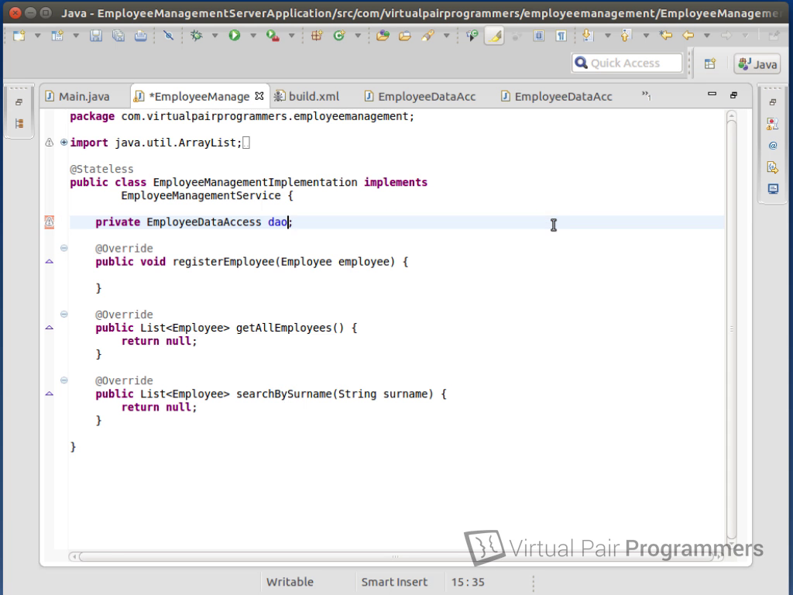Viewport: 793px width, 595px height.
Task: Restore the right minimized view stack
Action: point(773,102)
